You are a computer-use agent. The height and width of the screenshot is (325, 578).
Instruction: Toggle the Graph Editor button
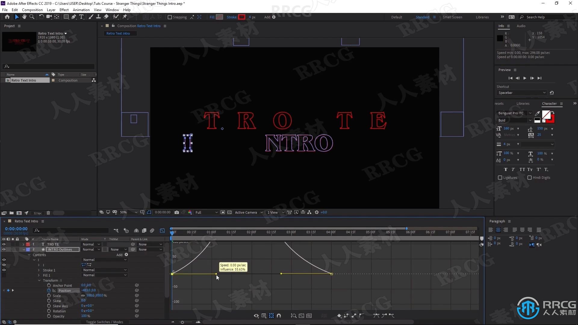162,231
